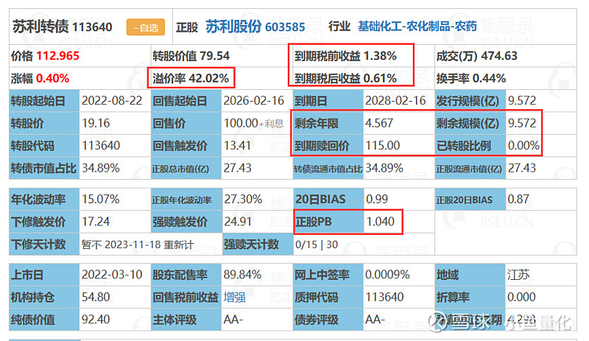Image resolution: width=589 pixels, height=341 pixels.
Task: Open the 基础化工-农化制品-农药 industry link
Action: [x=417, y=27]
